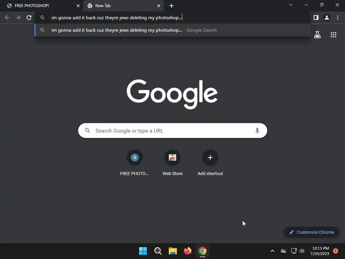This screenshot has width=345, height=259.
Task: Open the Chrome three-dot menu
Action: 338,18
